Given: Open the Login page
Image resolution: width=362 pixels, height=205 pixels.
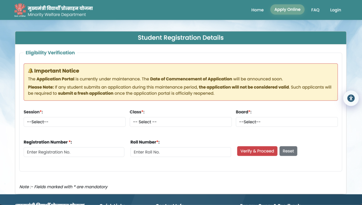Looking at the screenshot, I should click(x=335, y=10).
